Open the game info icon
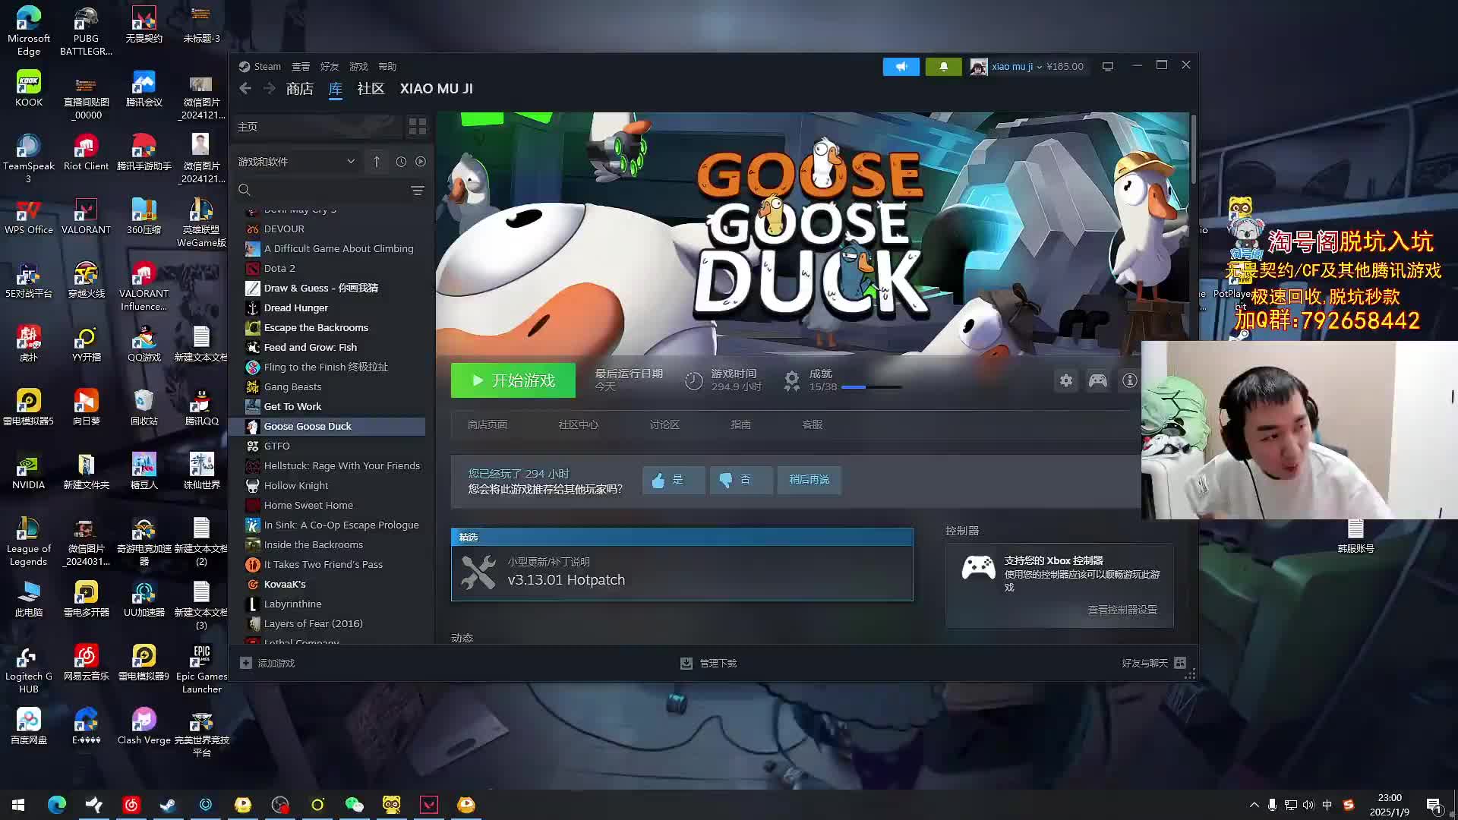This screenshot has width=1458, height=820. pyautogui.click(x=1129, y=380)
